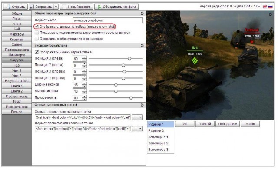This screenshot has width=278, height=170.
Task: Select Рудники 2 in map list
Action: pos(160,131)
